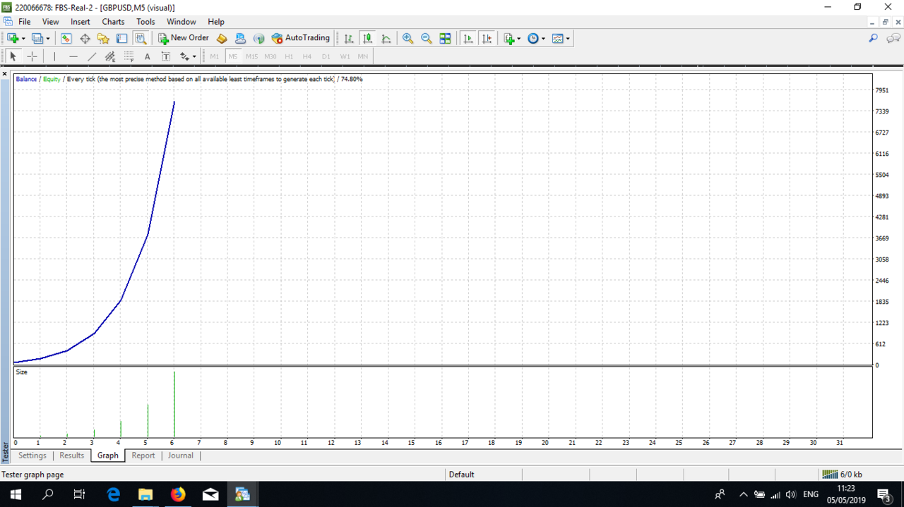
Task: Open MetaEditor with the book icon
Action: 222,38
